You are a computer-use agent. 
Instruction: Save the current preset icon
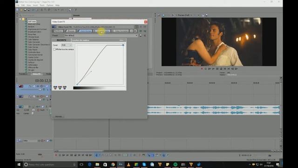tap(141, 35)
